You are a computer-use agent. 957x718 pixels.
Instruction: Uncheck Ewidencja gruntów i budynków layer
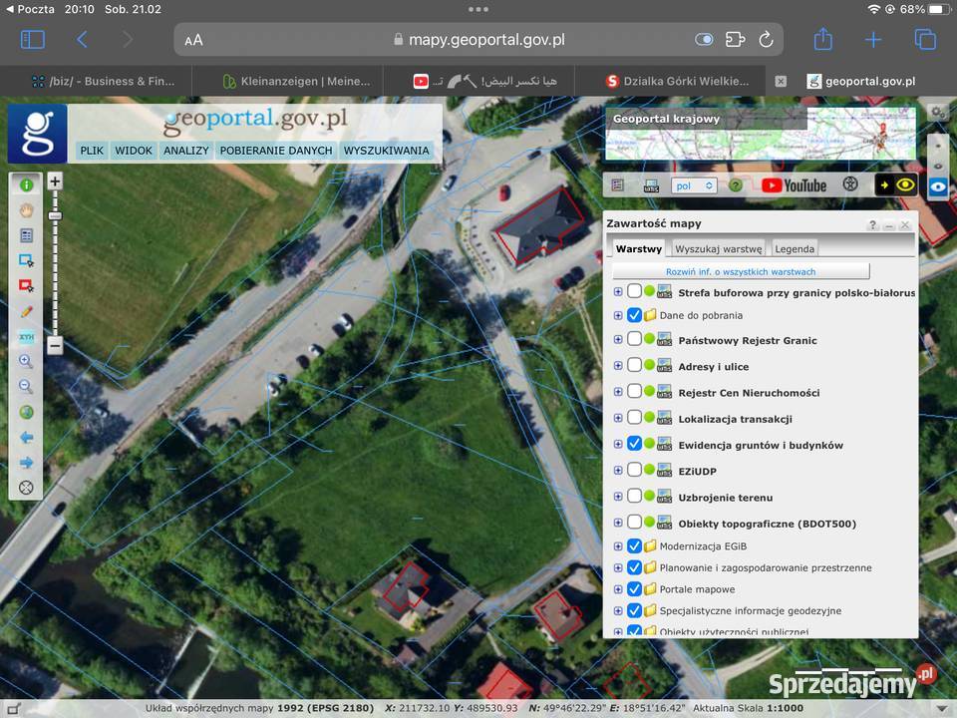tap(634, 444)
